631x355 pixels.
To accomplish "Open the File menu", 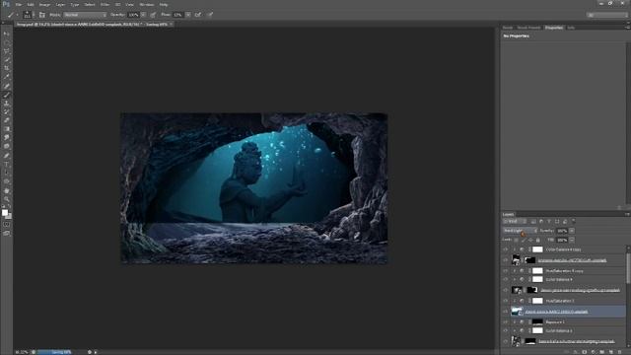I will coord(19,4).
